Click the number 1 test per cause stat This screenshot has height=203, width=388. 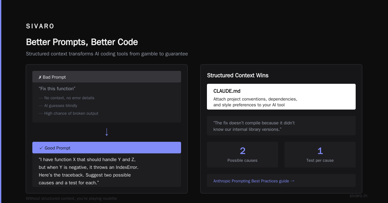pyautogui.click(x=320, y=155)
